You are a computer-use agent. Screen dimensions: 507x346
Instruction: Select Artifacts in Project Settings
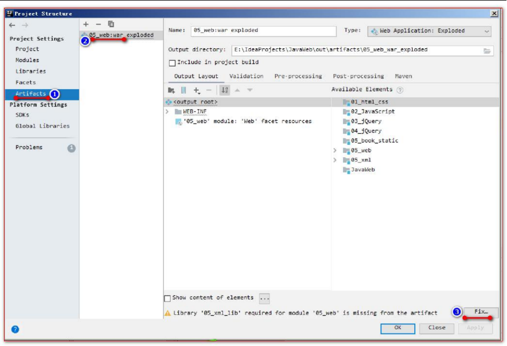(x=42, y=94)
